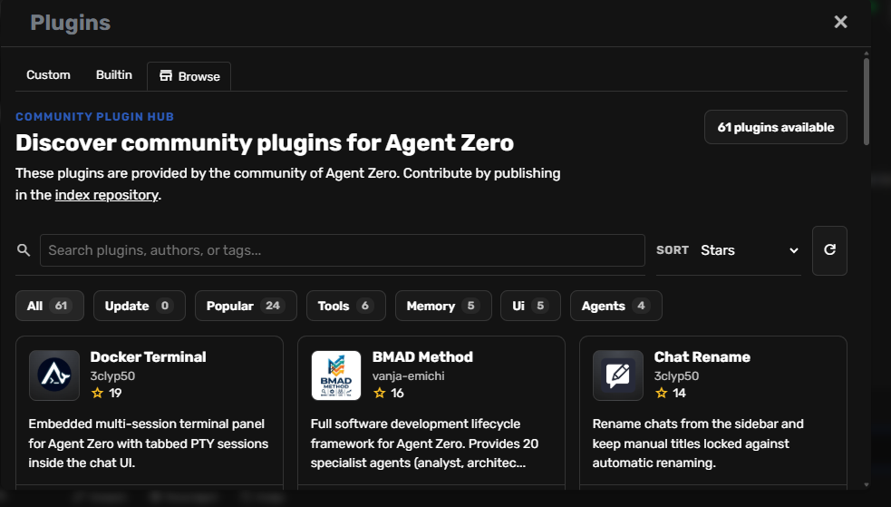Open the Docker Terminal plugin icon
This screenshot has height=507, width=891.
(54, 375)
